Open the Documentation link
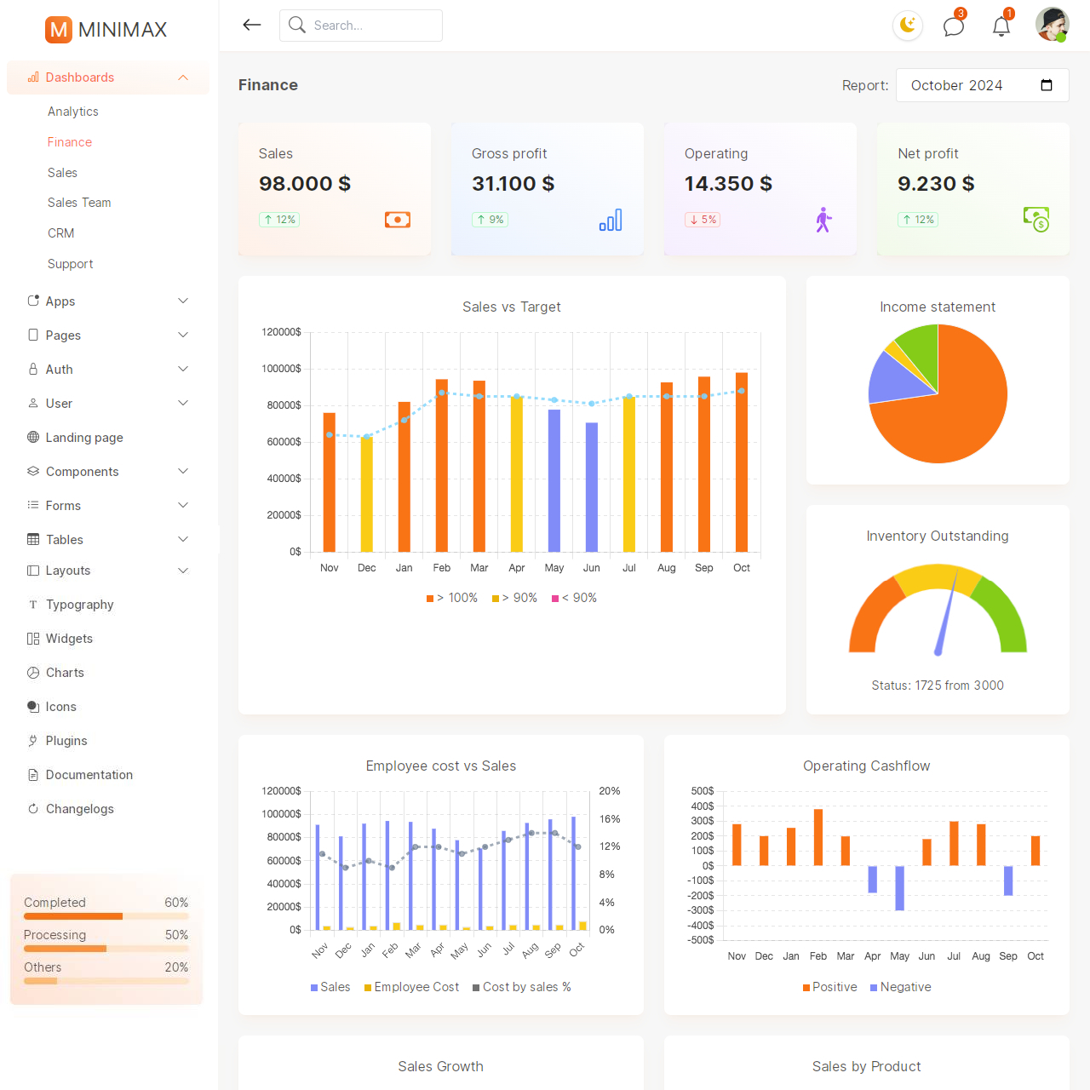Viewport: 1090px width, 1090px height. (x=89, y=775)
